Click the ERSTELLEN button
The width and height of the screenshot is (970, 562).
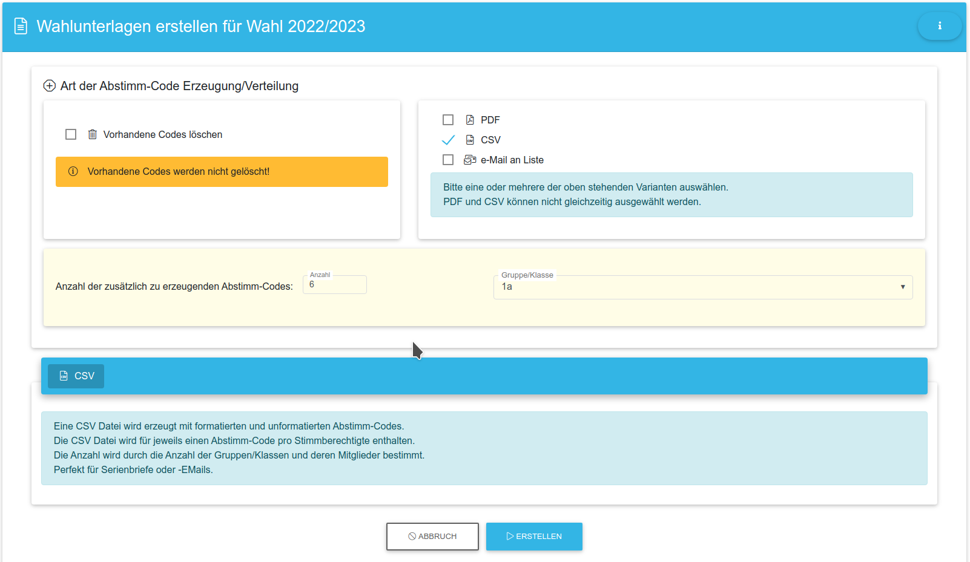coord(534,537)
